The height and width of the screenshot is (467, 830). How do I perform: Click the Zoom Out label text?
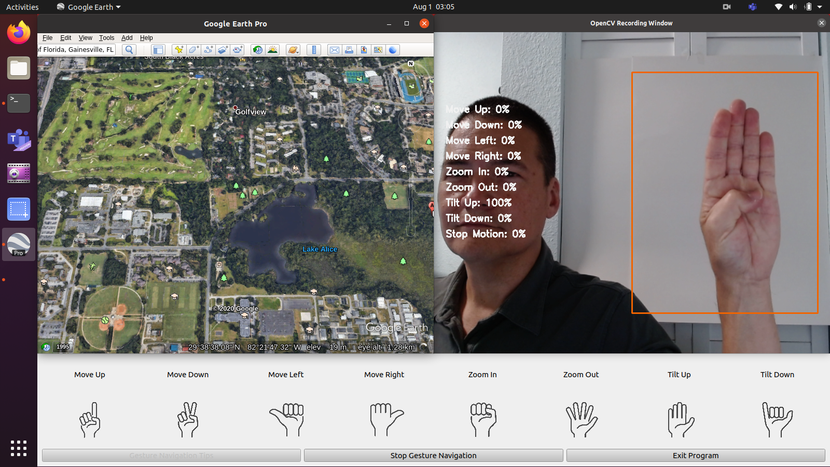pyautogui.click(x=581, y=375)
